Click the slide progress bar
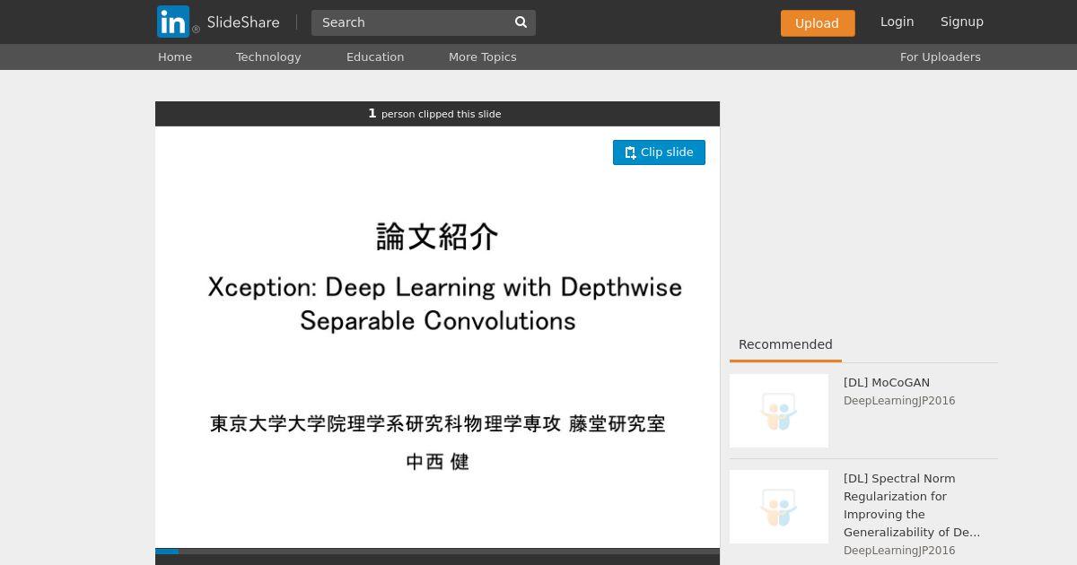 [437, 552]
